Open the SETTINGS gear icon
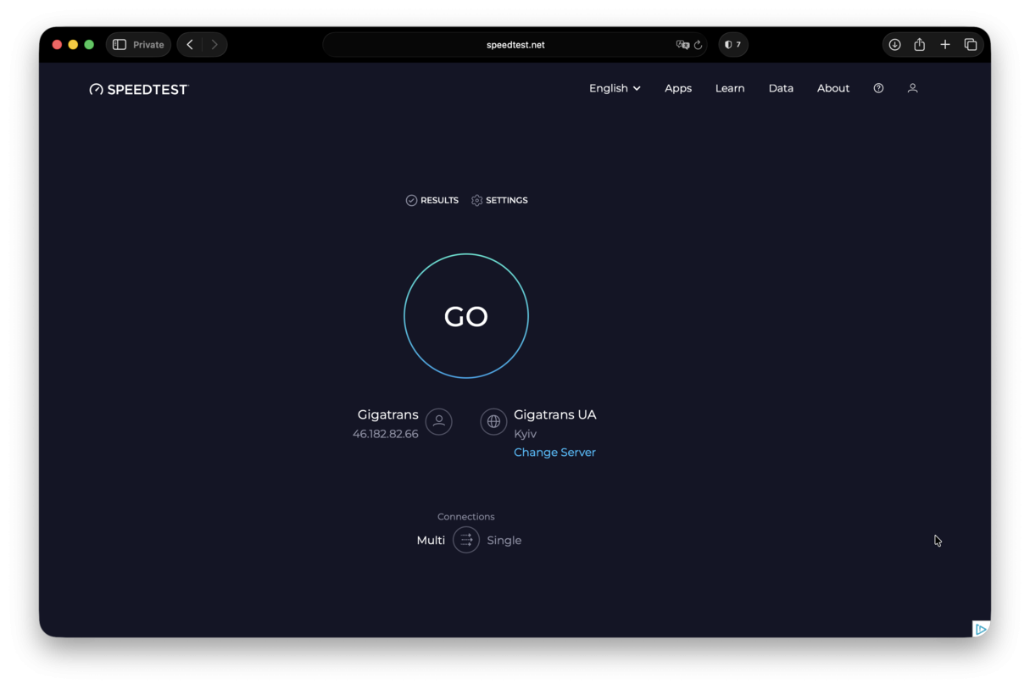The height and width of the screenshot is (689, 1030). pyautogui.click(x=476, y=200)
